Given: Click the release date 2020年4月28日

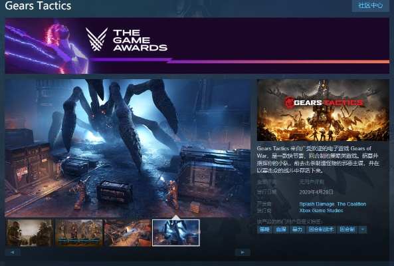Looking at the screenshot, I should [316, 192].
